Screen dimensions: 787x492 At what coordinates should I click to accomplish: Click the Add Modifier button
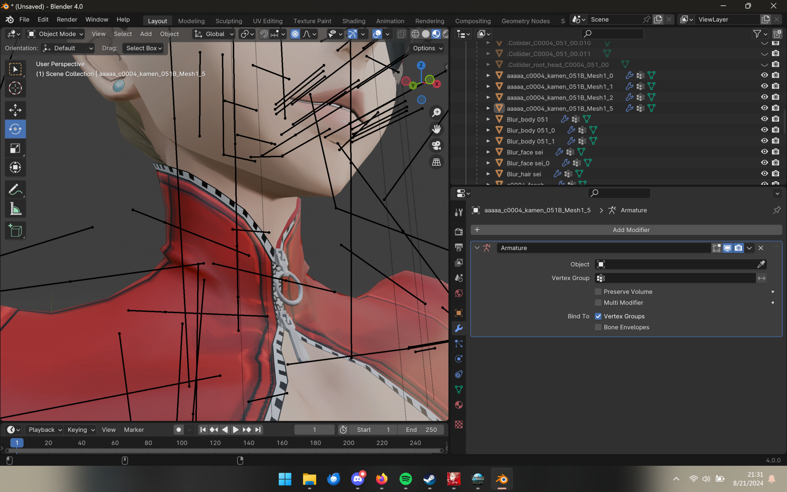tap(626, 230)
